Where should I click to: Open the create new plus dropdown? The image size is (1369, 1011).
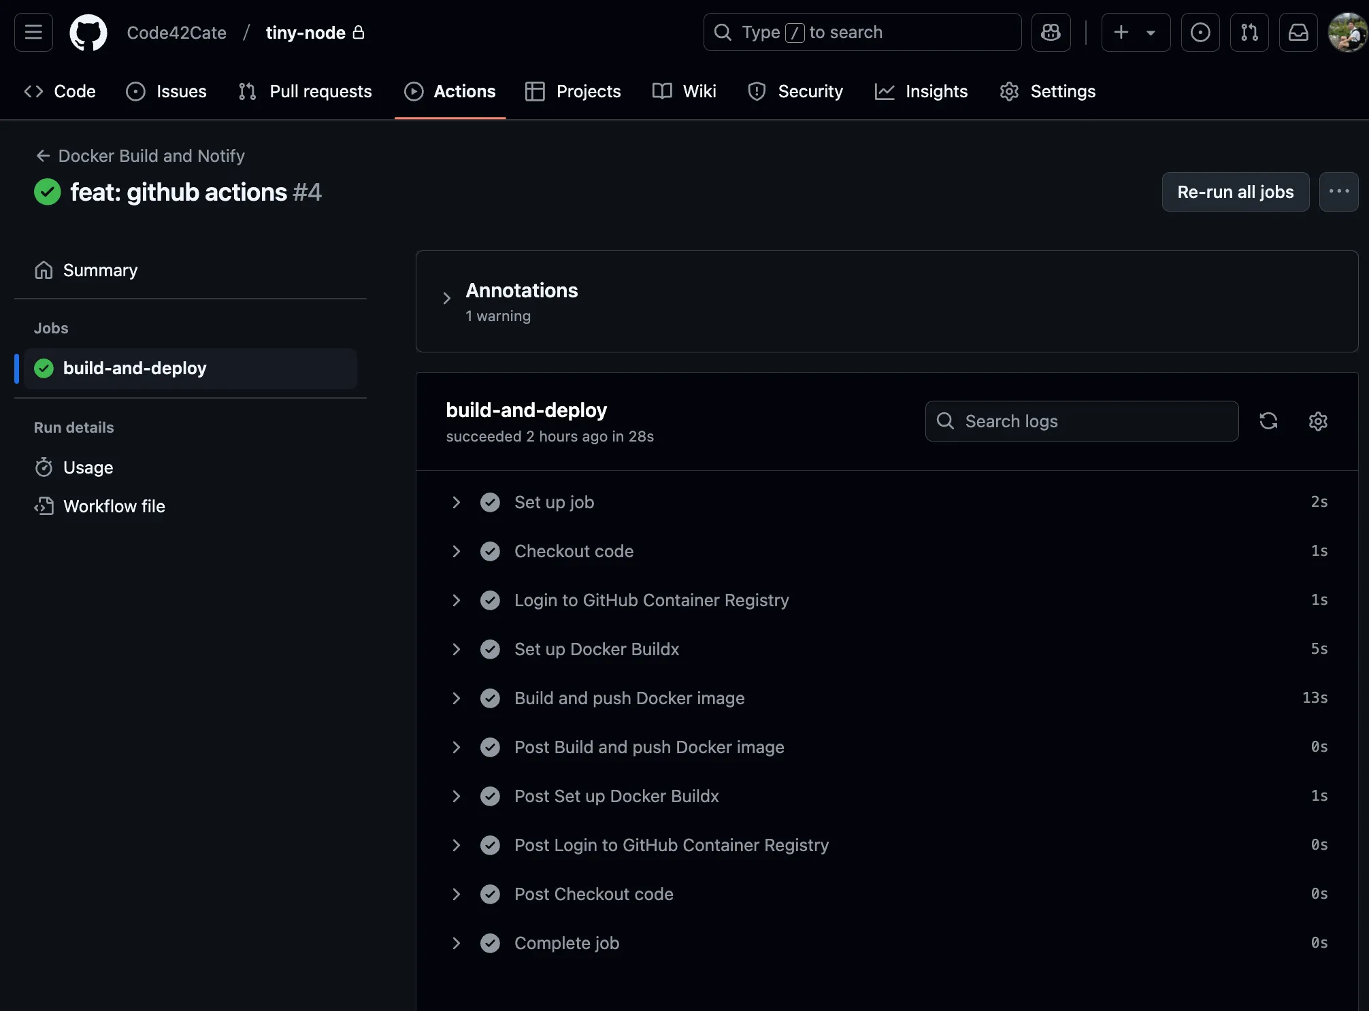(x=1135, y=32)
